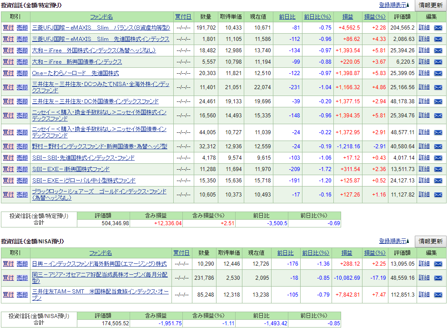This screenshot has width=448, height=328.
Task: Click 売却 for iFree 外国株式インデックス
Action: click(x=22, y=50)
